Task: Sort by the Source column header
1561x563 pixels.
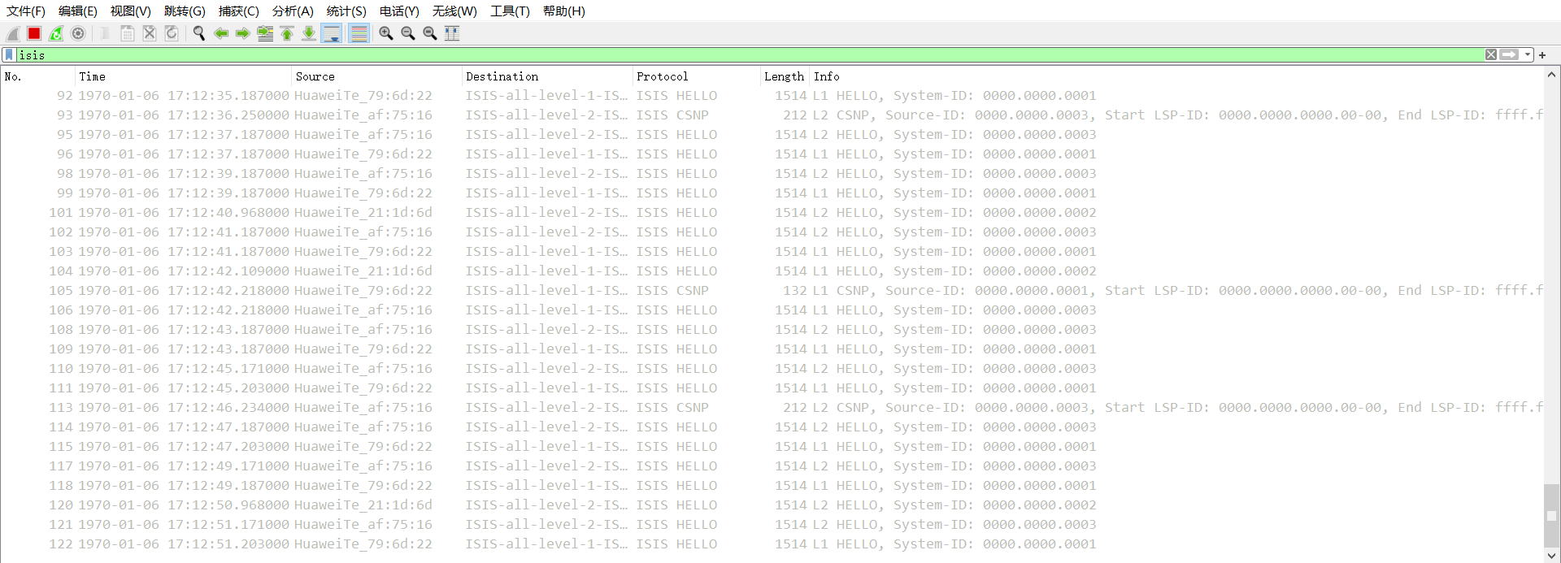Action: click(376, 76)
